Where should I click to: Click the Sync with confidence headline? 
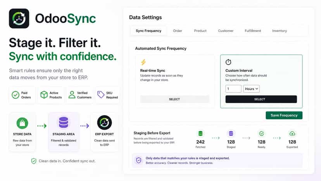[x=63, y=56]
